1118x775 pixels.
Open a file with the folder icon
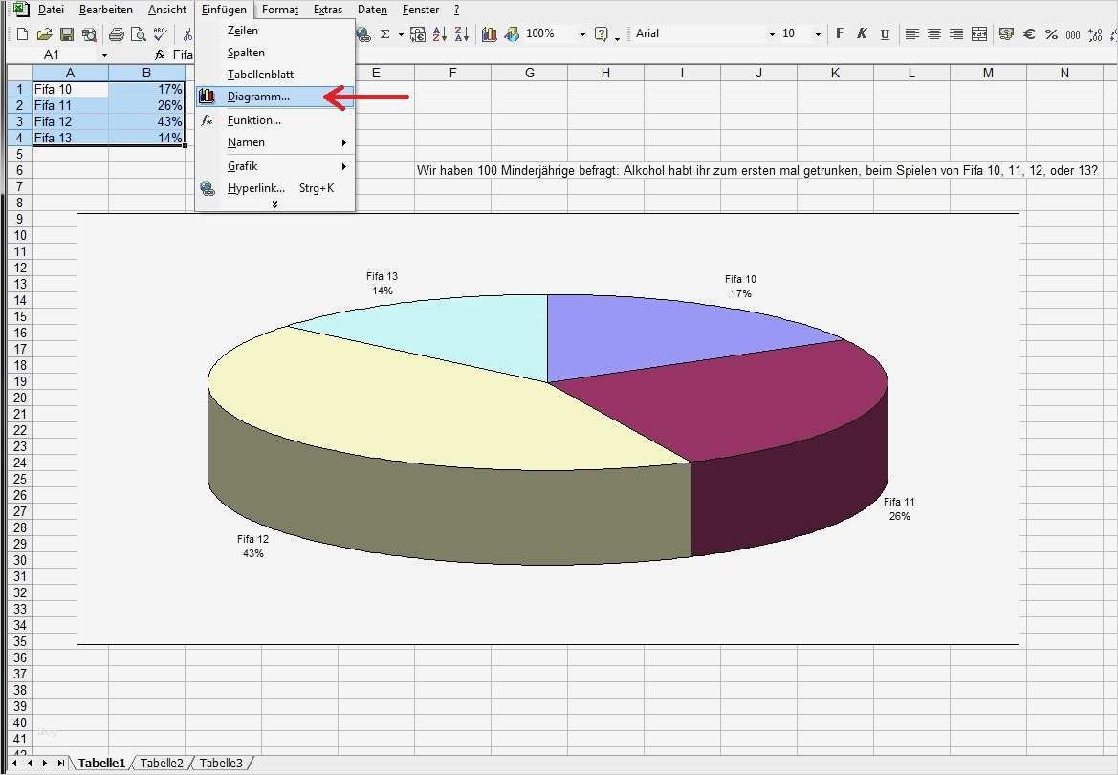pyautogui.click(x=44, y=34)
